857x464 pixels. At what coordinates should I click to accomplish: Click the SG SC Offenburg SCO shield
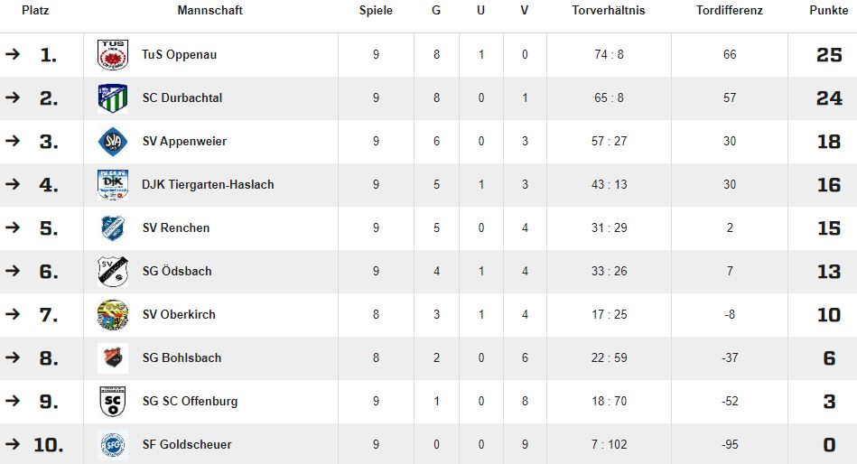click(113, 401)
